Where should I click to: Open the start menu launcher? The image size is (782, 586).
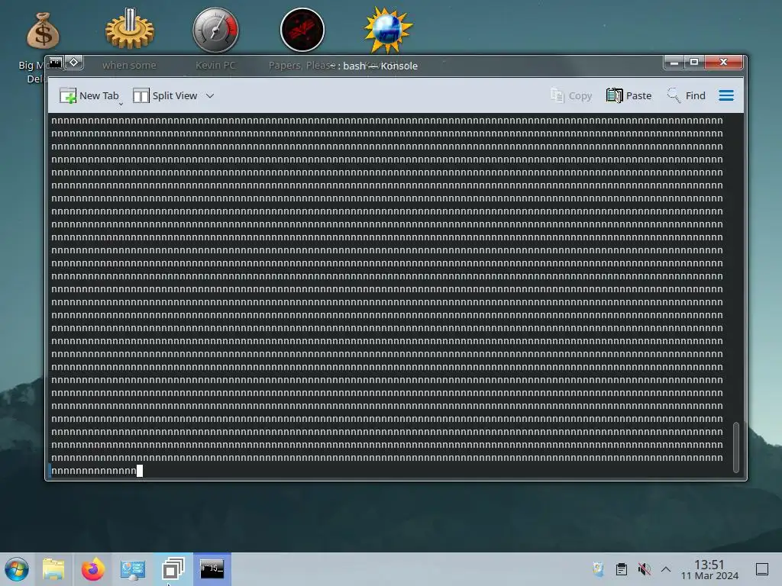pyautogui.click(x=17, y=569)
